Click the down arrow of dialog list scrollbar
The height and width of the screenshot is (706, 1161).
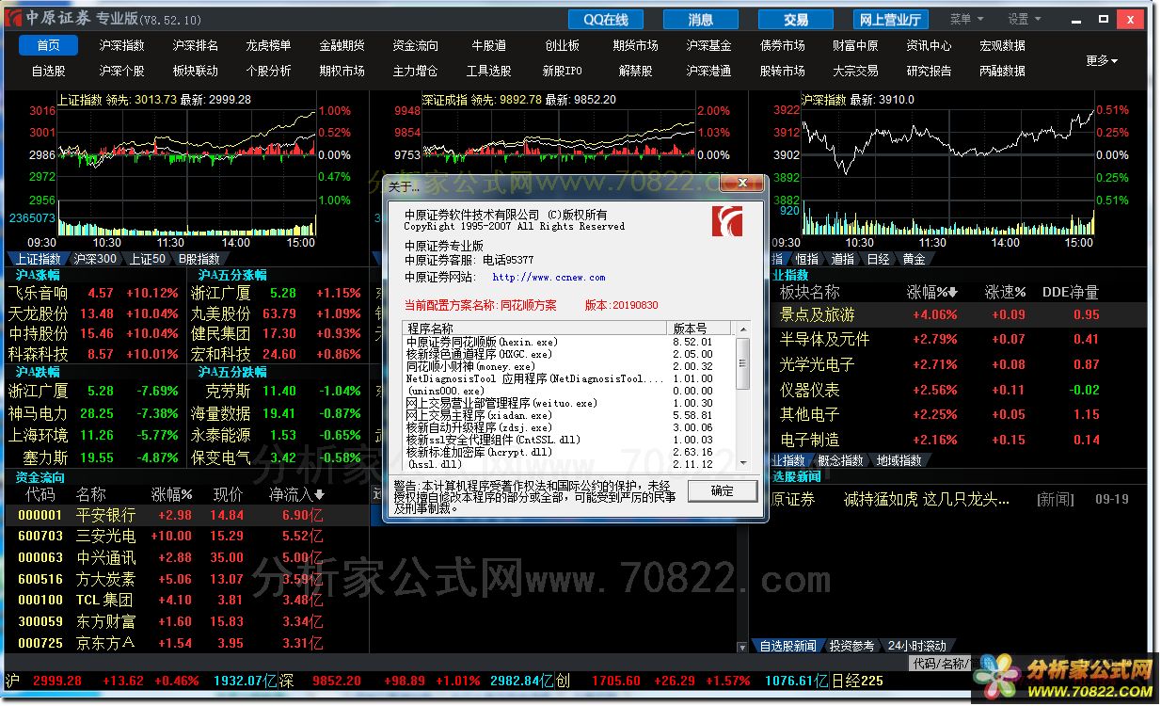coord(743,461)
